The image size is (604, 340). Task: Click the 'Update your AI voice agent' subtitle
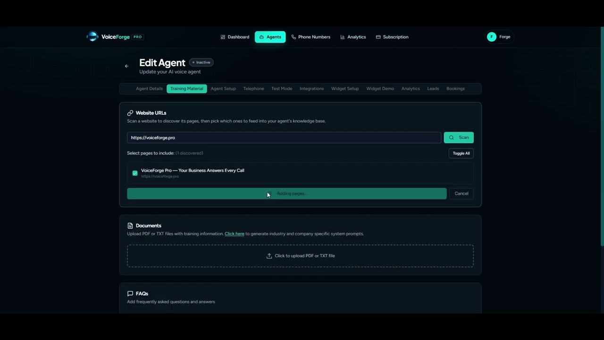coord(170,72)
